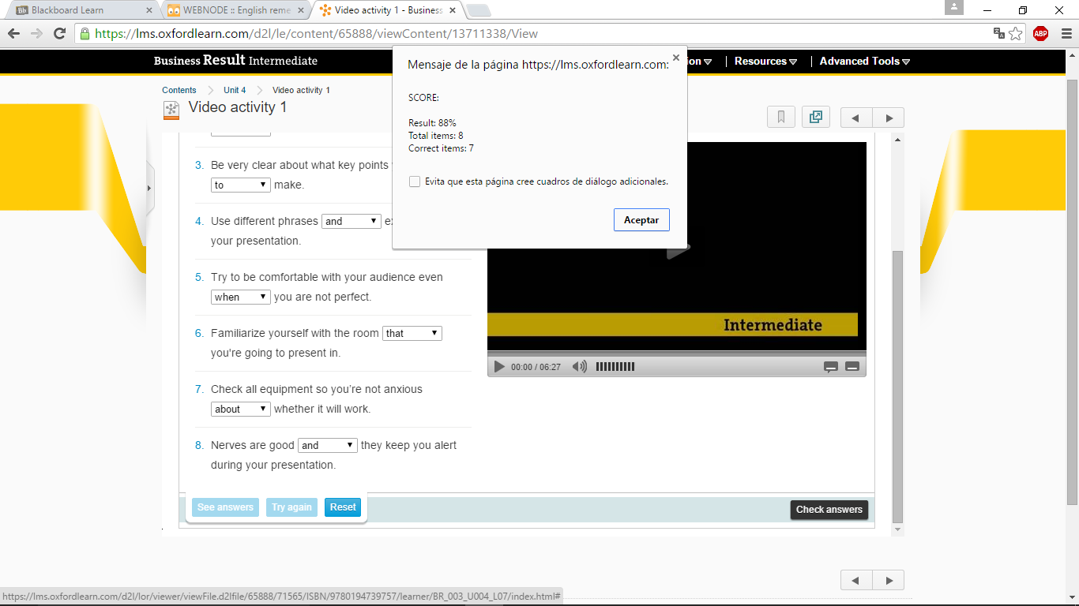1079x606 pixels.
Task: Play the video in the player
Action: (499, 367)
